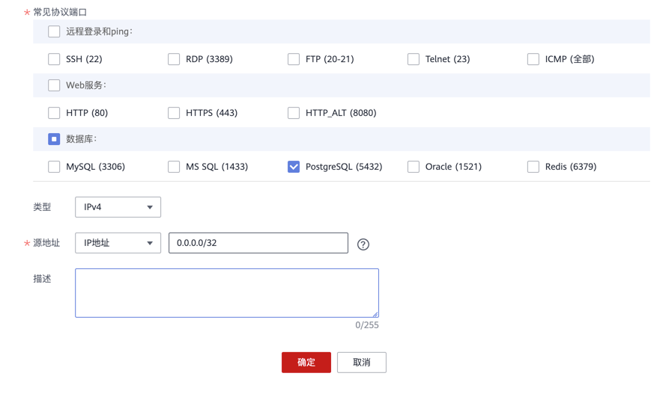The width and height of the screenshot is (651, 397).
Task: Enable the SSH (22) checkbox
Action: [x=54, y=59]
